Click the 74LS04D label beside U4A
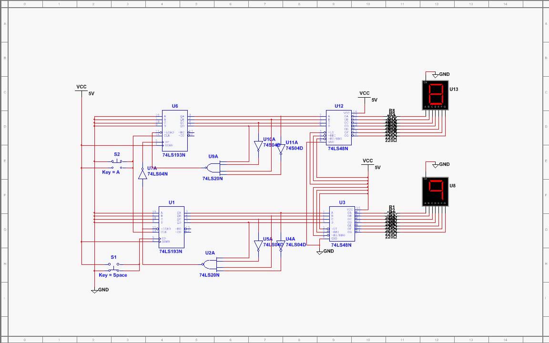 coord(296,245)
